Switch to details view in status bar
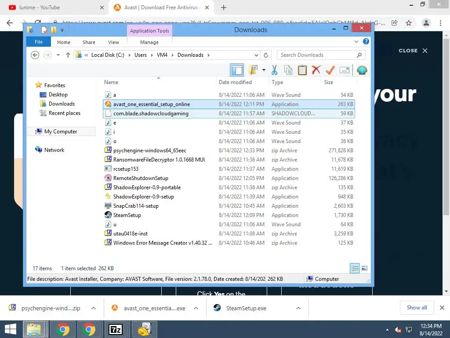Image resolution: width=450 pixels, height=338 pixels. pyautogui.click(x=355, y=268)
